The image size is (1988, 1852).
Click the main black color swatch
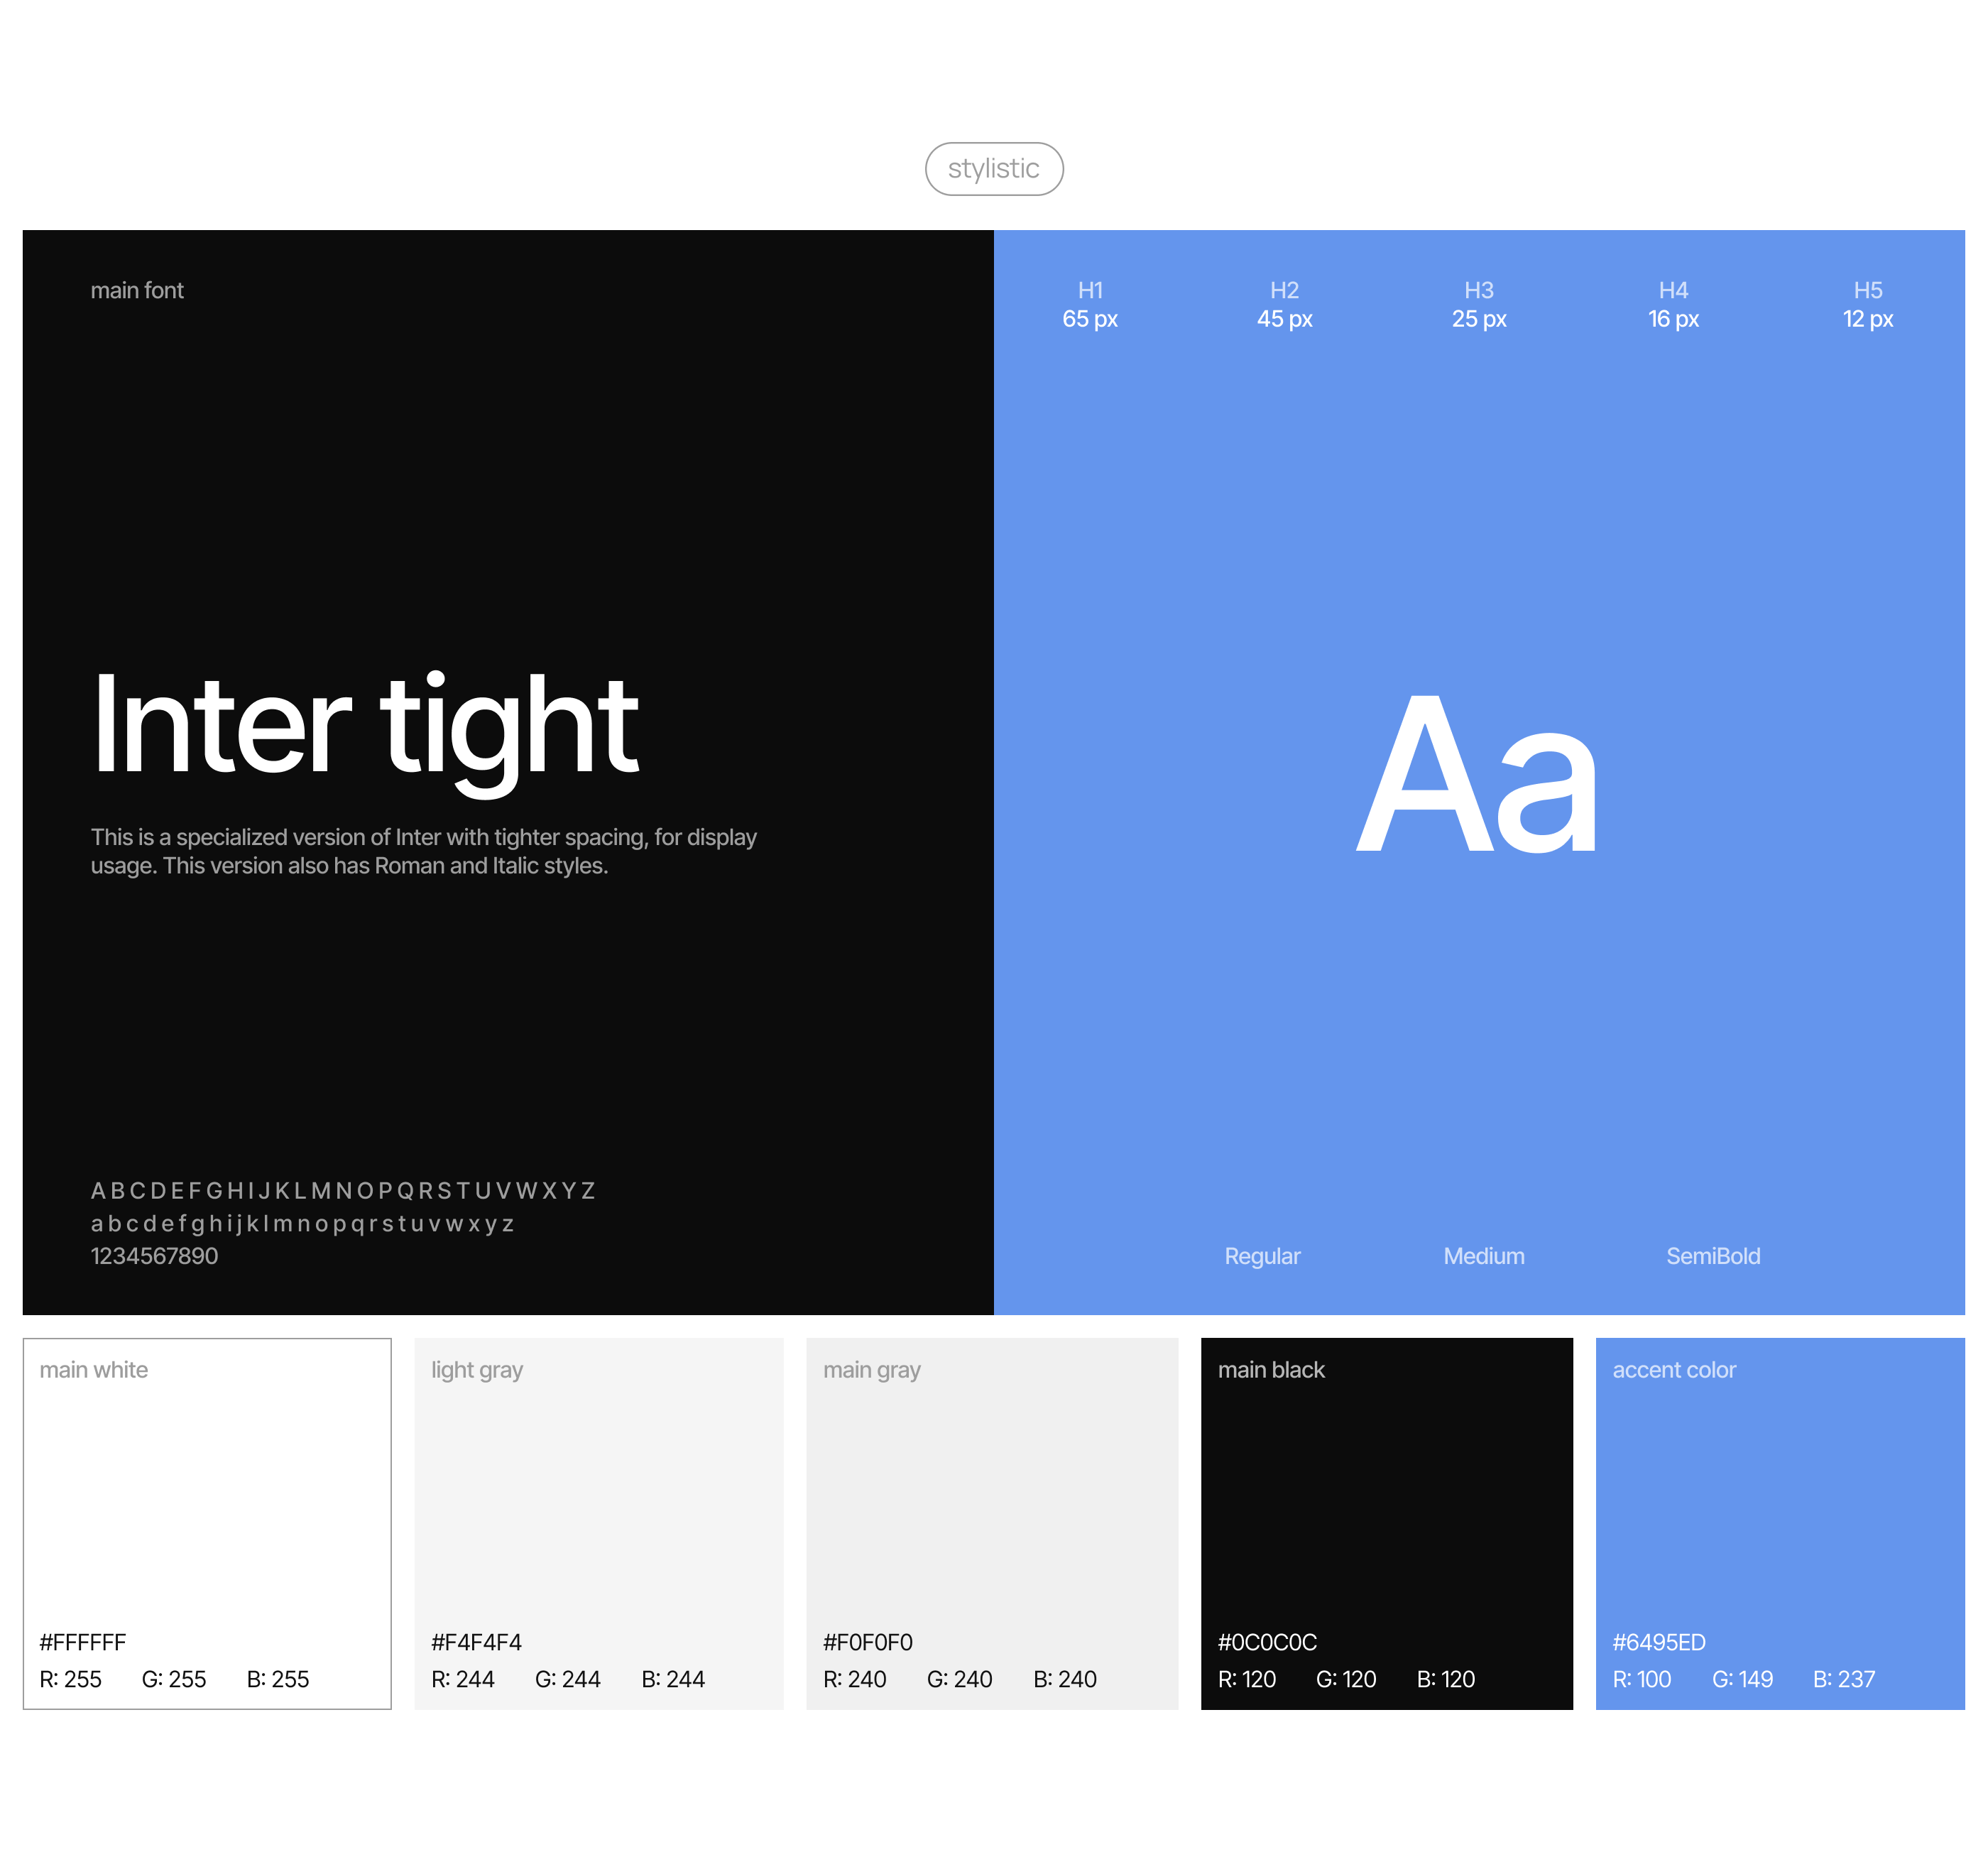tap(1386, 1510)
